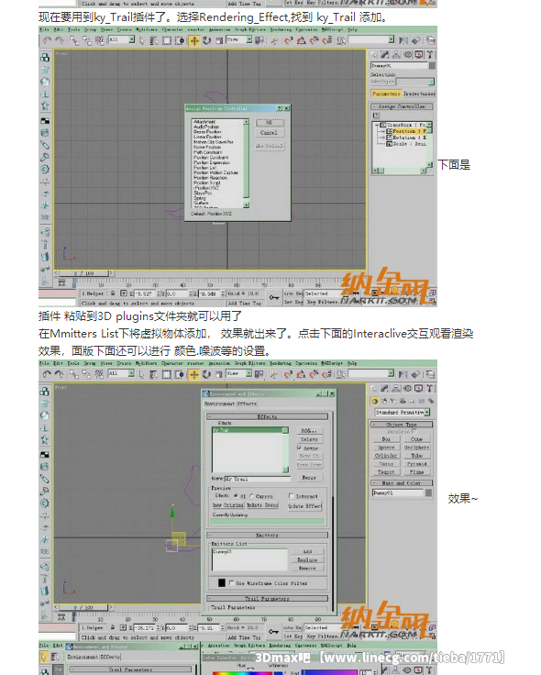541x675 pixels.
Task: Open the Rendering menu in controller screenshot
Action: (x=281, y=29)
